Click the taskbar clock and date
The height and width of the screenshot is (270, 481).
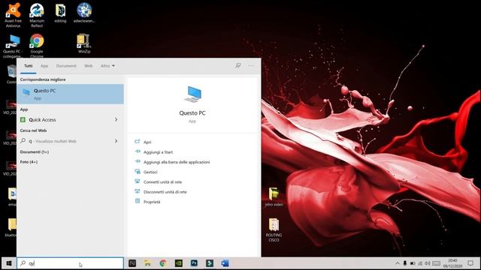[x=452, y=263]
